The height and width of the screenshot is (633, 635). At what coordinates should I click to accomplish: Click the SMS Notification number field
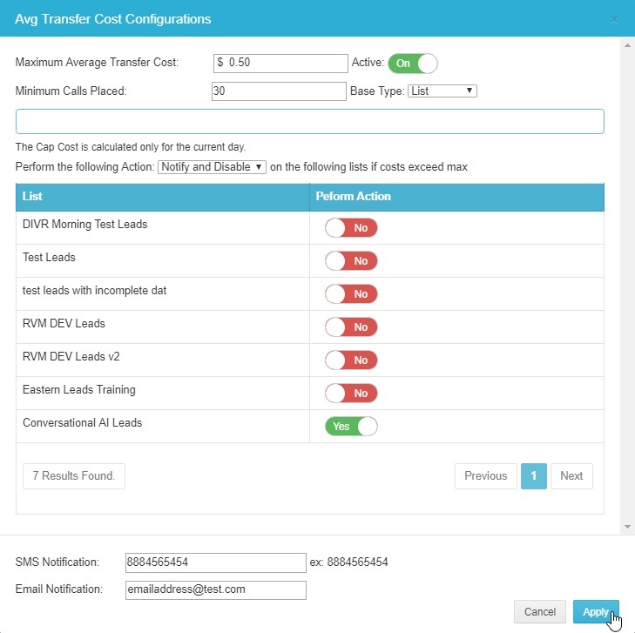tap(215, 562)
